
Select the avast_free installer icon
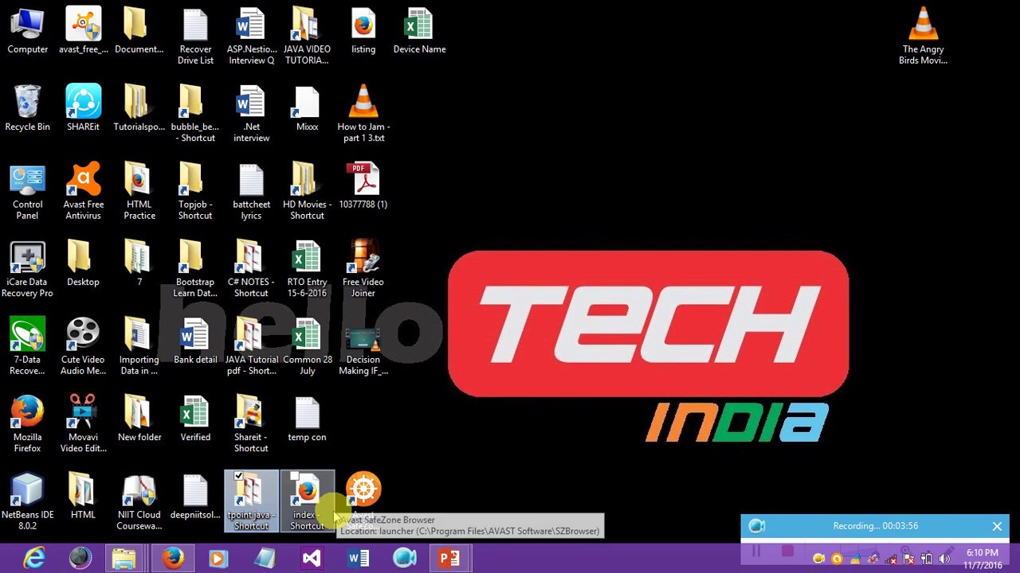pos(83,32)
